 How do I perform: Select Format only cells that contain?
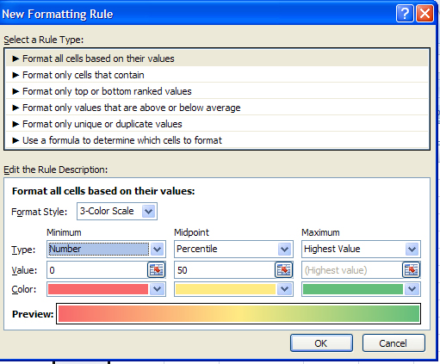217,75
